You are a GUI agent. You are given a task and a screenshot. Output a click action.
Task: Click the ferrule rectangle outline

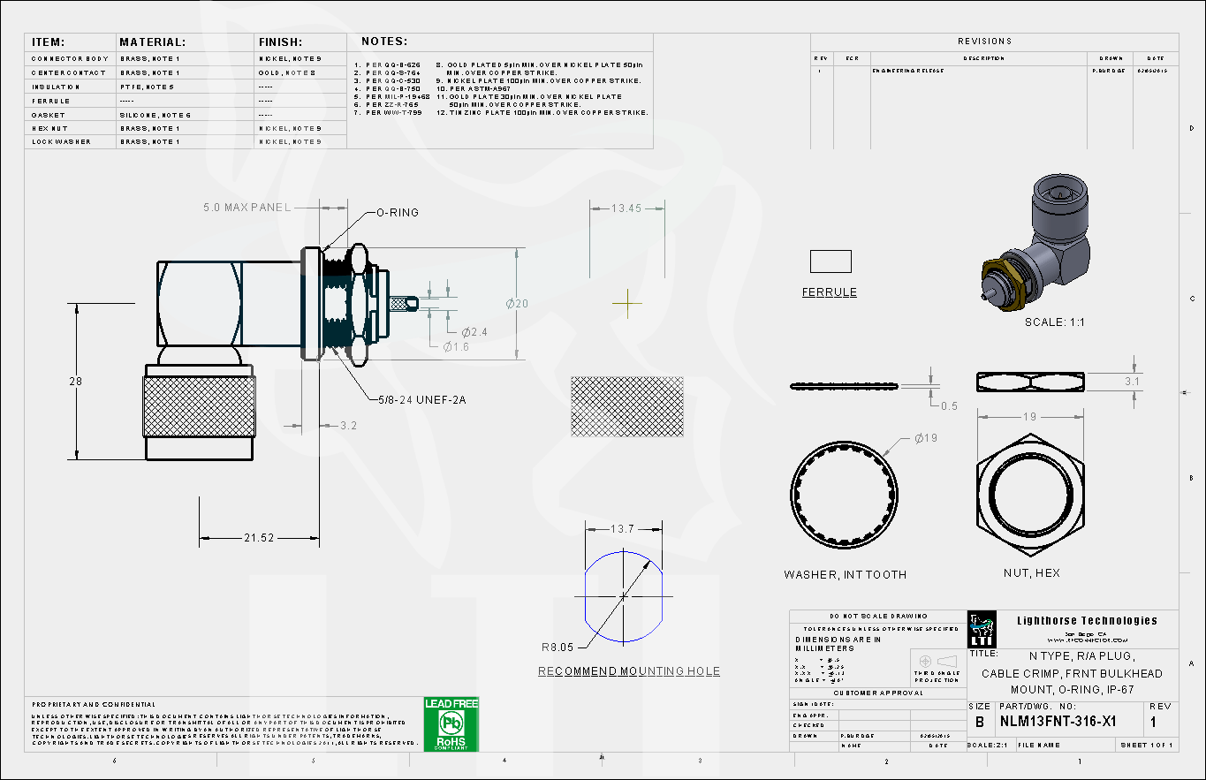(831, 261)
